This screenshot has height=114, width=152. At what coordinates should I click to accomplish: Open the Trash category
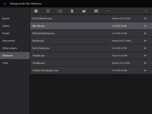[15, 63]
